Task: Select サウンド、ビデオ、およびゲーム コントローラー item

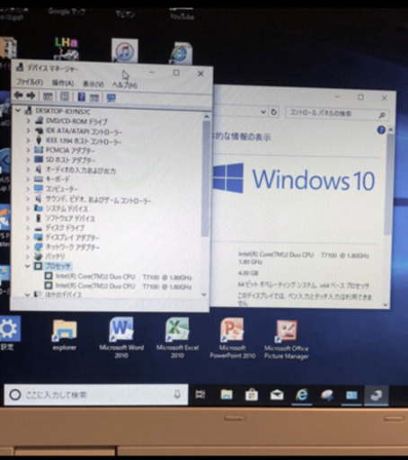Action: 98,199
